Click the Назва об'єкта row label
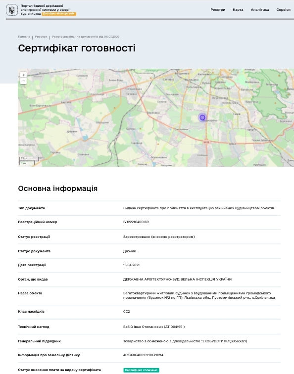This screenshot has width=294, height=374. point(30,293)
